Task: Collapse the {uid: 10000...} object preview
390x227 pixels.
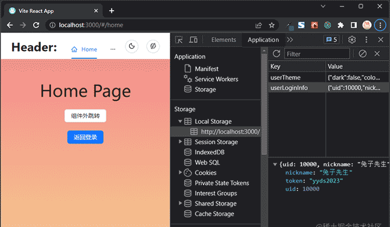Action: click(x=275, y=165)
